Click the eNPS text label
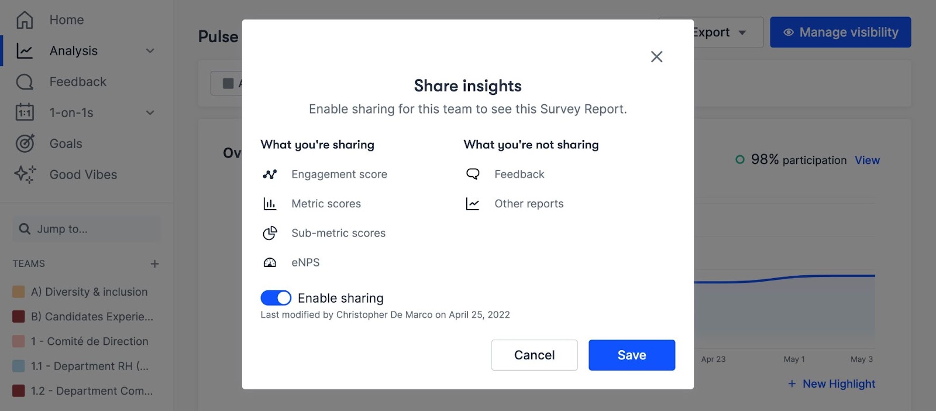The width and height of the screenshot is (936, 411). coord(305,262)
